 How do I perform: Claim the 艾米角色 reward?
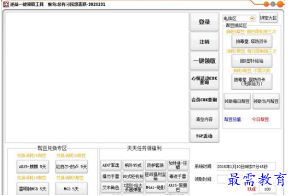[x=111, y=188]
